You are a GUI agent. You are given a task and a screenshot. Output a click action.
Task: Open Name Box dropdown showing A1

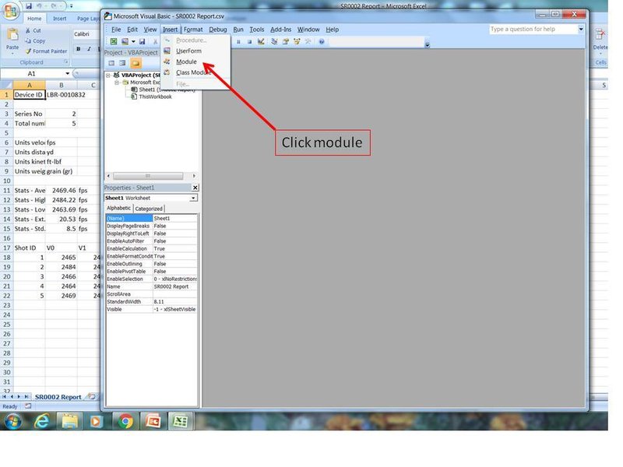coord(67,74)
